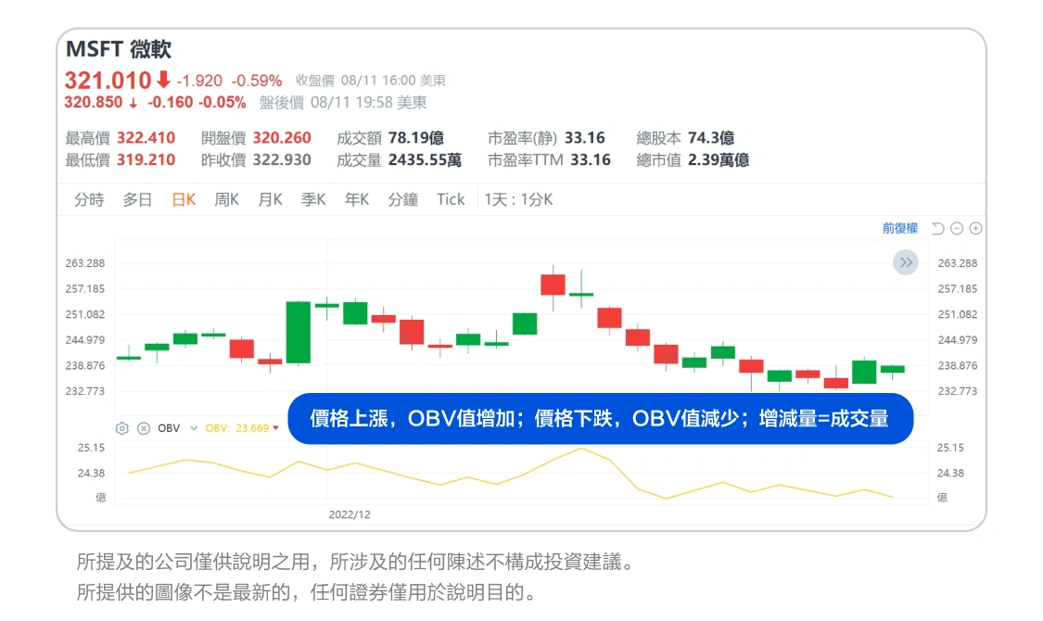Click the peak of the yellow OBV line
The image size is (1043, 621).
[x=580, y=448]
